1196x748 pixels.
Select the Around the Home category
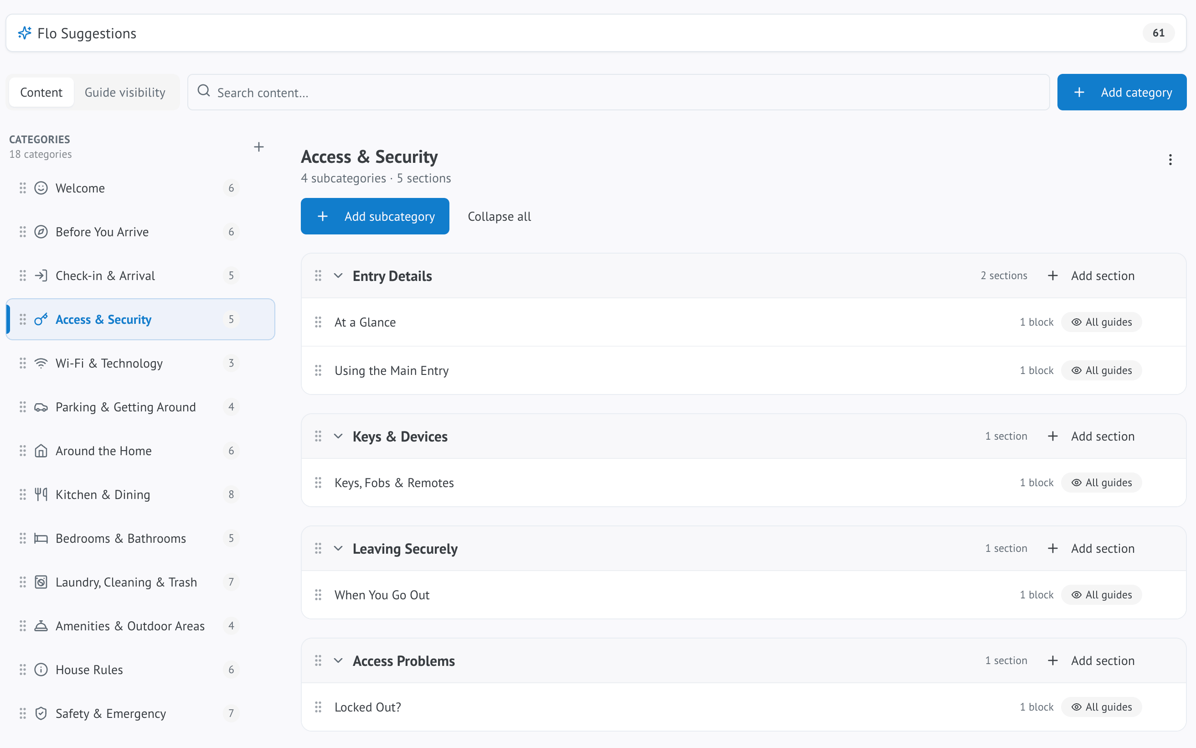140,451
